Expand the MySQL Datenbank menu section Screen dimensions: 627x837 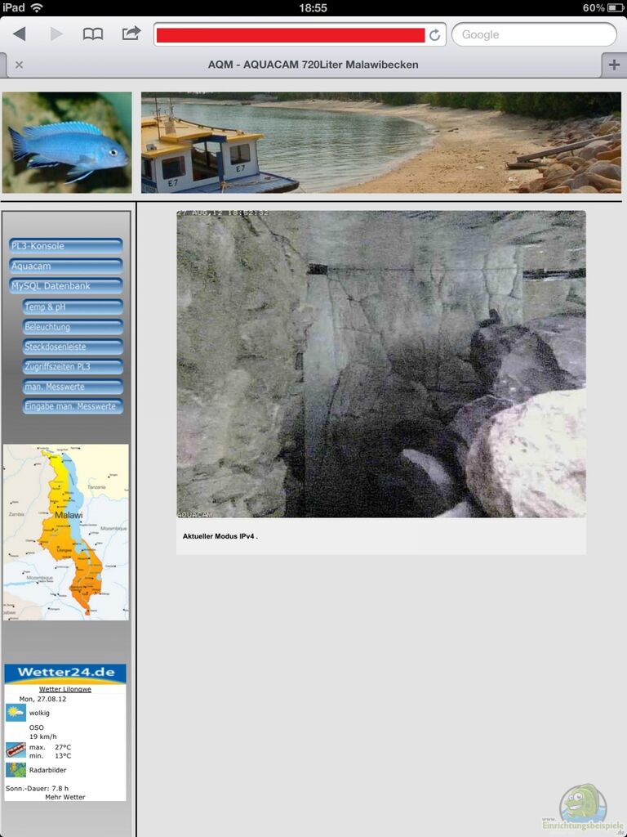point(65,286)
